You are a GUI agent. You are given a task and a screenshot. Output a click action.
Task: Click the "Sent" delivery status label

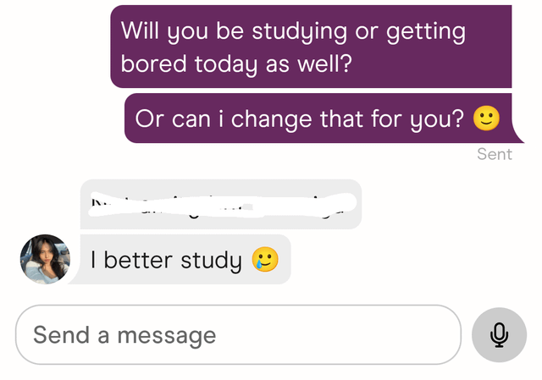pyautogui.click(x=495, y=154)
